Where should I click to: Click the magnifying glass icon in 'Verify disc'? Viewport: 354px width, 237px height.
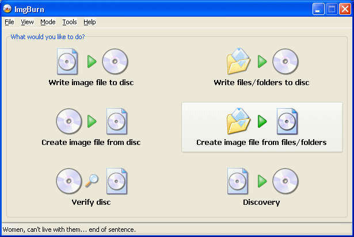tap(92, 181)
